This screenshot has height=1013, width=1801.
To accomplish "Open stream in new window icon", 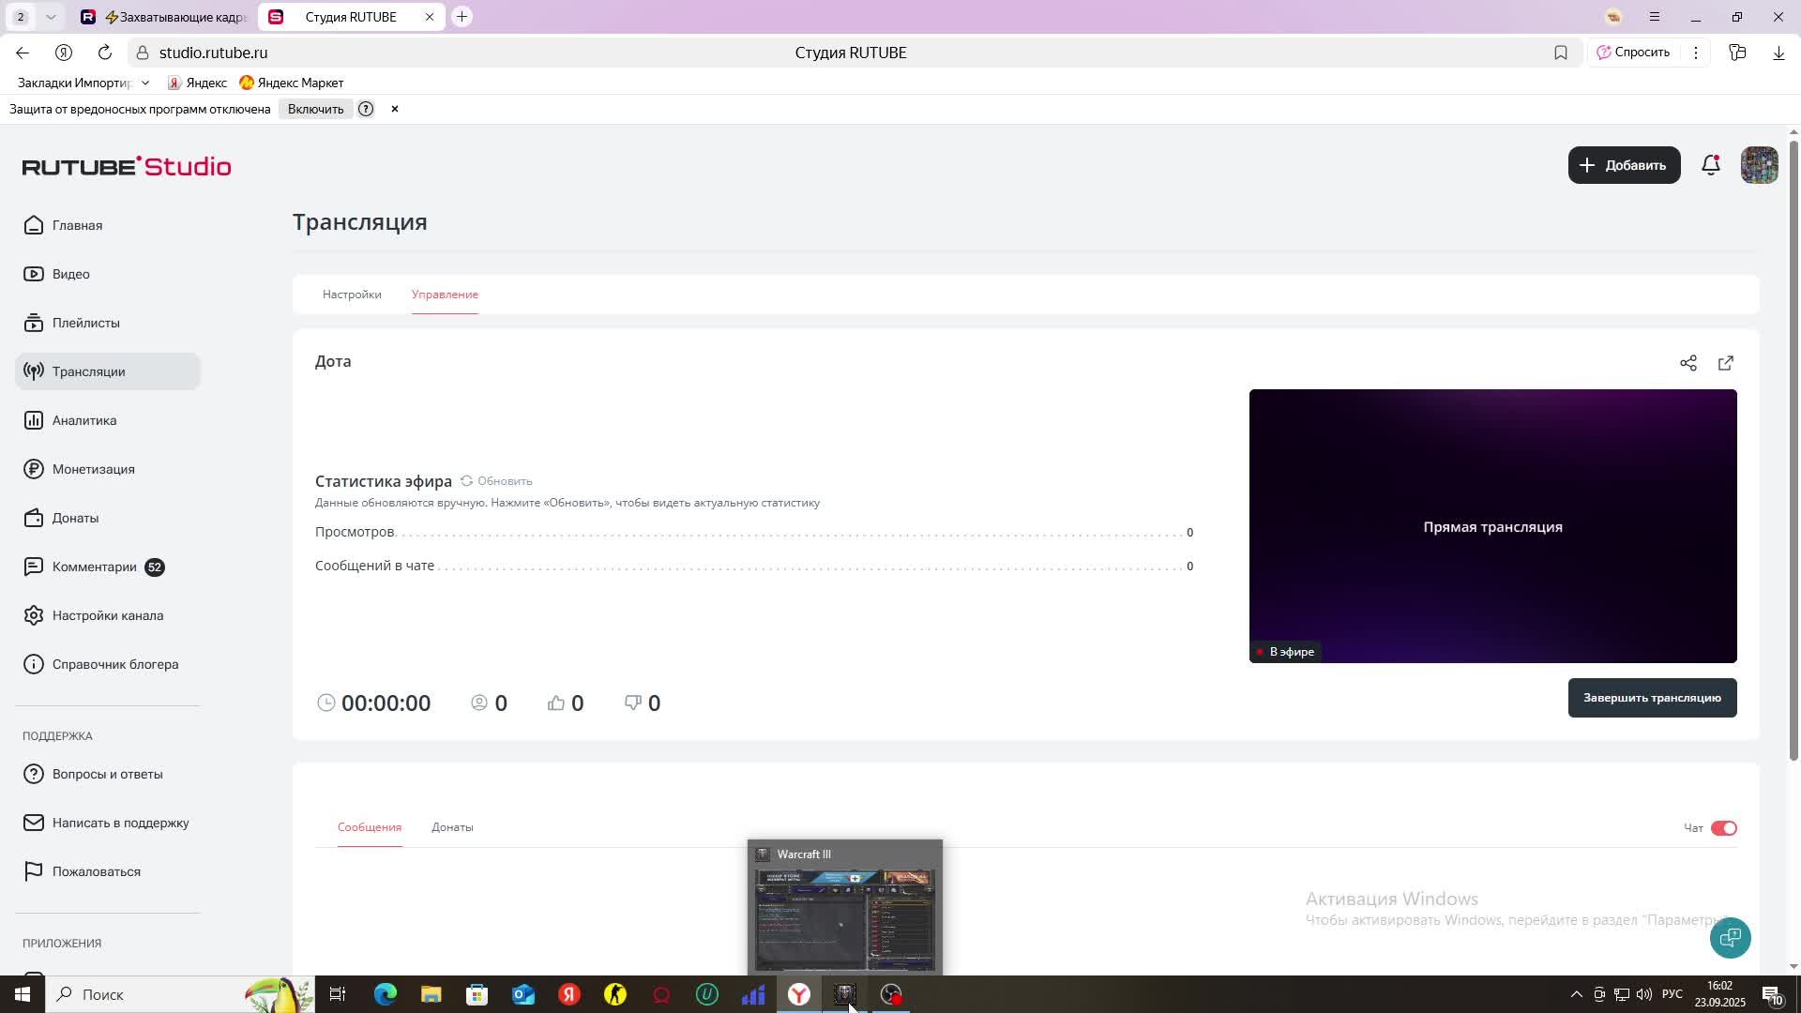I will click(1725, 363).
